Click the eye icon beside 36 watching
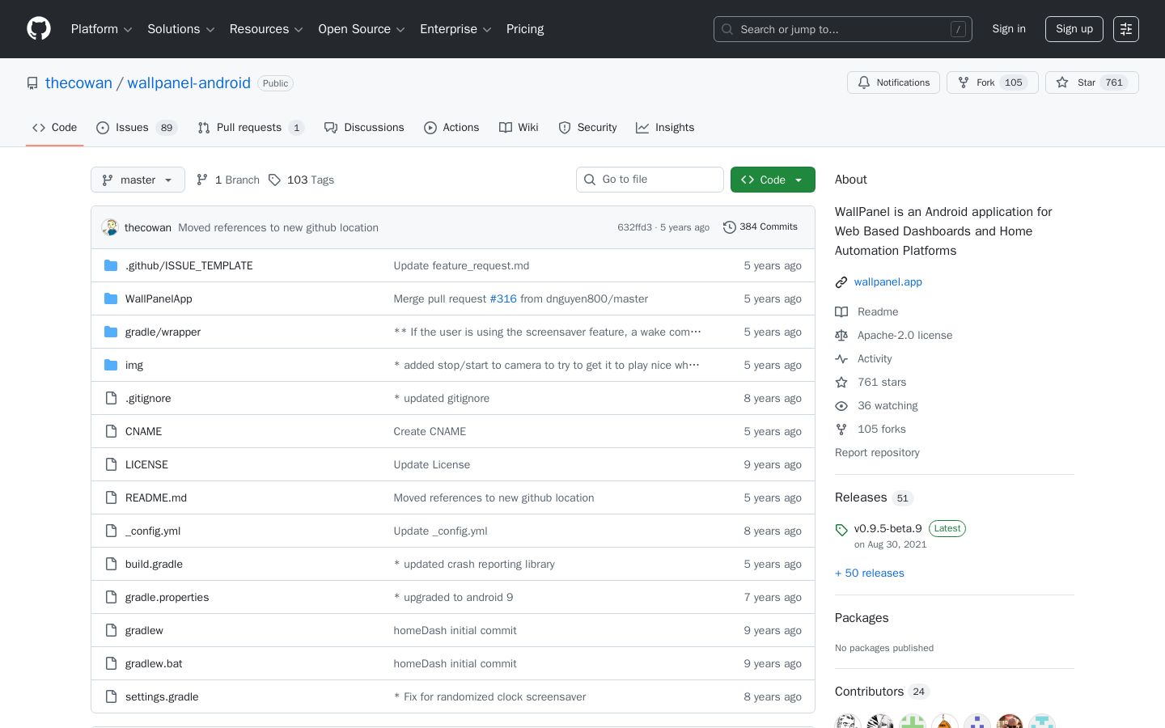This screenshot has height=728, width=1165. click(x=841, y=406)
